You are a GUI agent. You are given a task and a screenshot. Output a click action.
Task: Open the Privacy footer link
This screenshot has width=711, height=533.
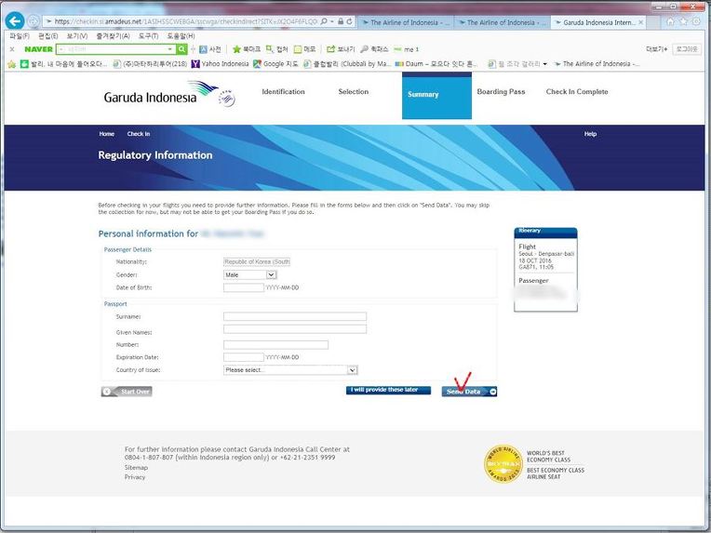135,477
